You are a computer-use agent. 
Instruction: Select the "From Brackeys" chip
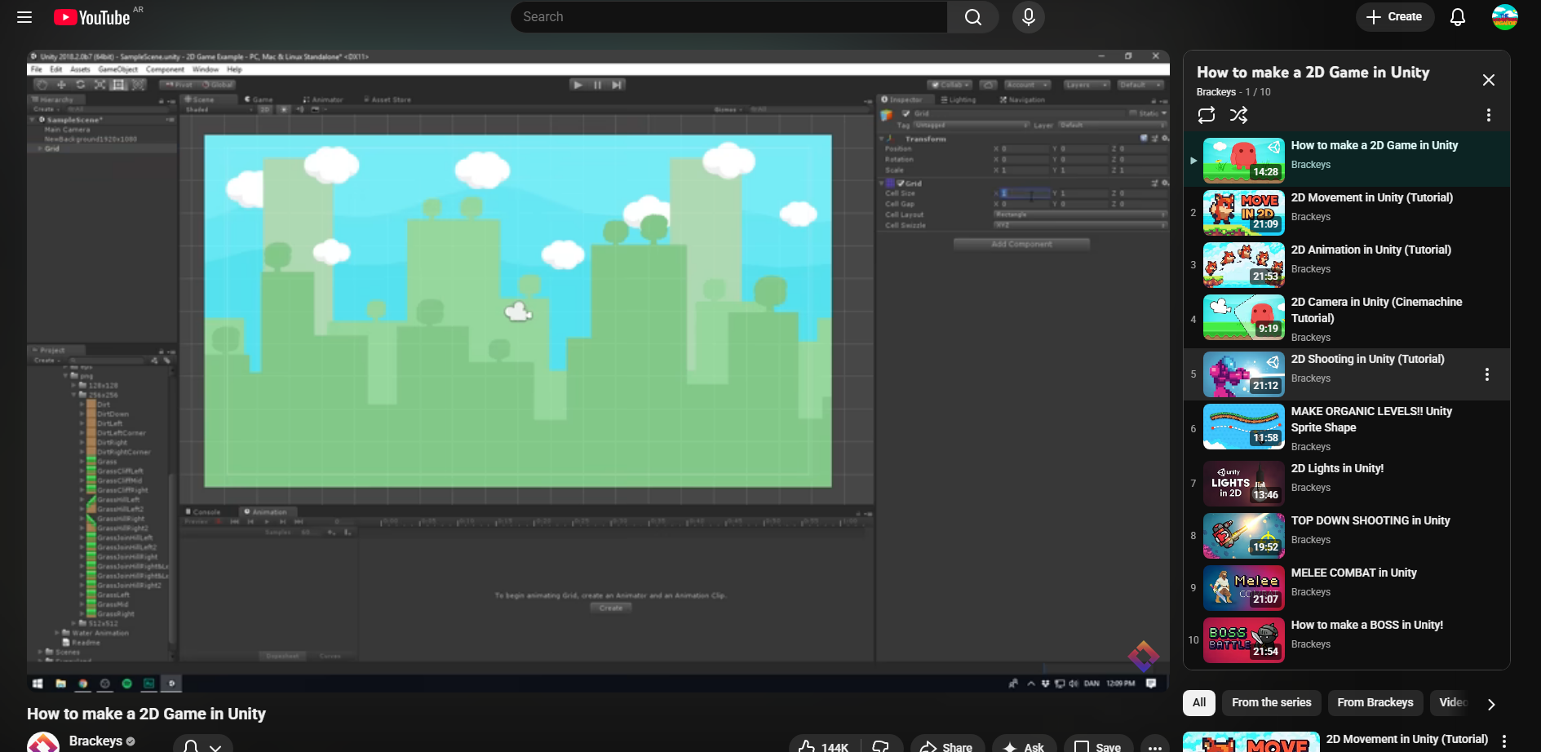pyautogui.click(x=1375, y=702)
